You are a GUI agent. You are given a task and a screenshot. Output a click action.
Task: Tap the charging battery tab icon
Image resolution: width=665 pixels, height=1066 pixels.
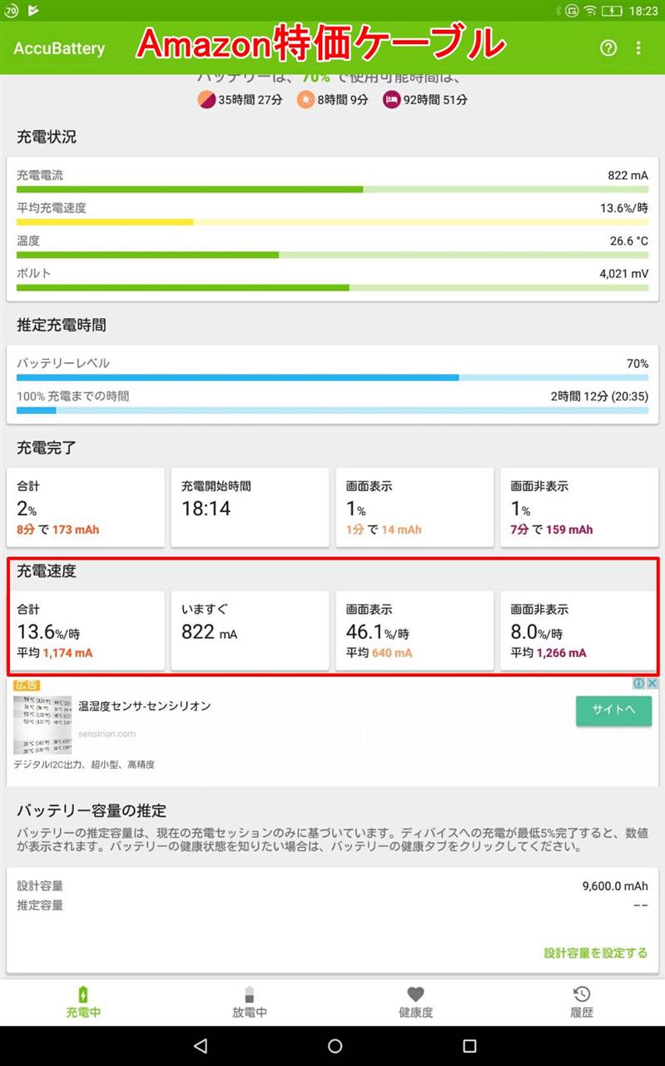83,994
